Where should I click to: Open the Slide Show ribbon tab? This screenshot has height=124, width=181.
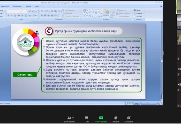tap(17, 6)
